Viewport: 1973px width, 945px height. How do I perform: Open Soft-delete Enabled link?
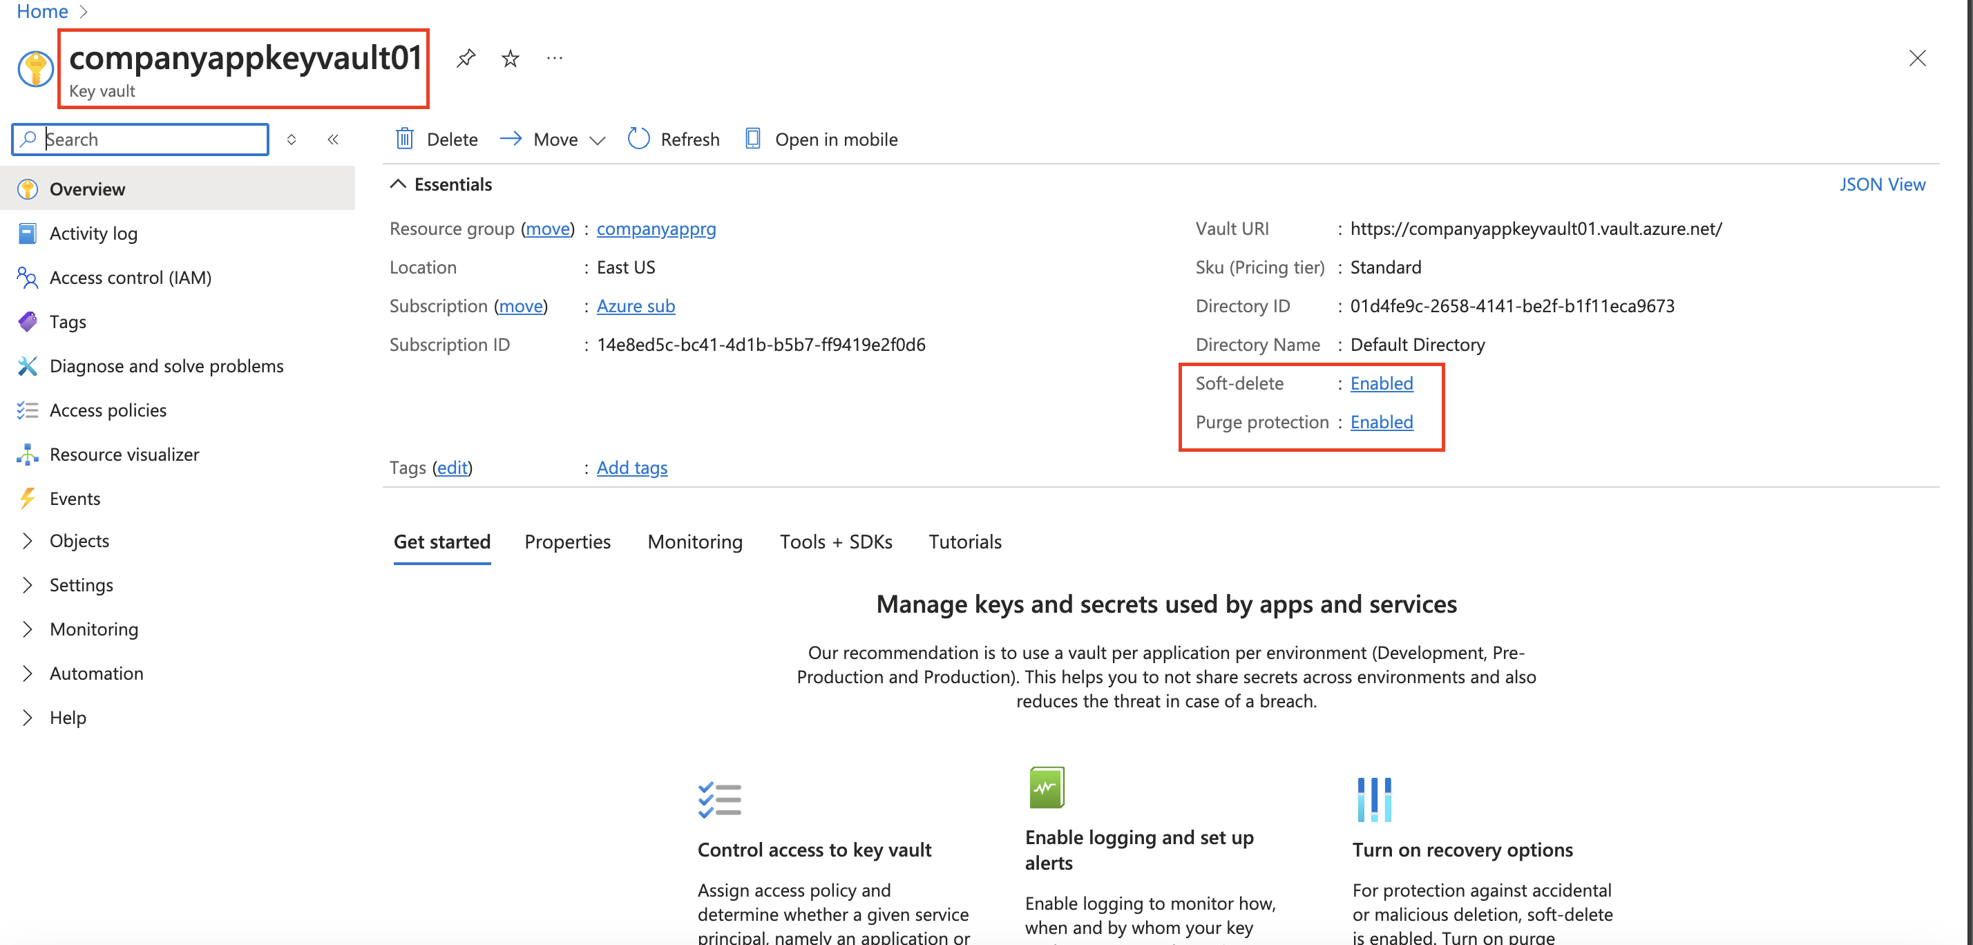tap(1381, 383)
